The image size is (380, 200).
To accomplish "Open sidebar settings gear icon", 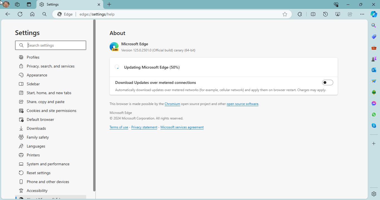I will pos(374,194).
